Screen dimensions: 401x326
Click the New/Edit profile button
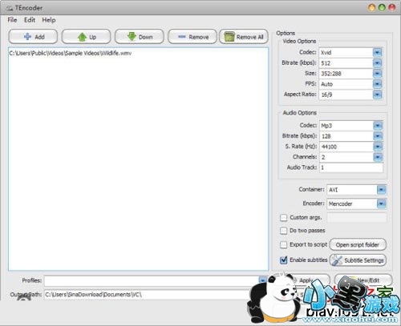pyautogui.click(x=363, y=280)
